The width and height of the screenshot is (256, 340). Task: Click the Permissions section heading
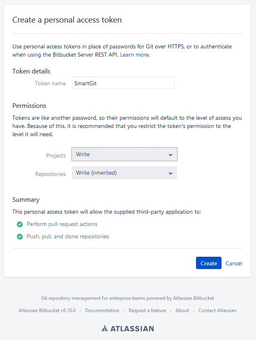tap(29, 105)
